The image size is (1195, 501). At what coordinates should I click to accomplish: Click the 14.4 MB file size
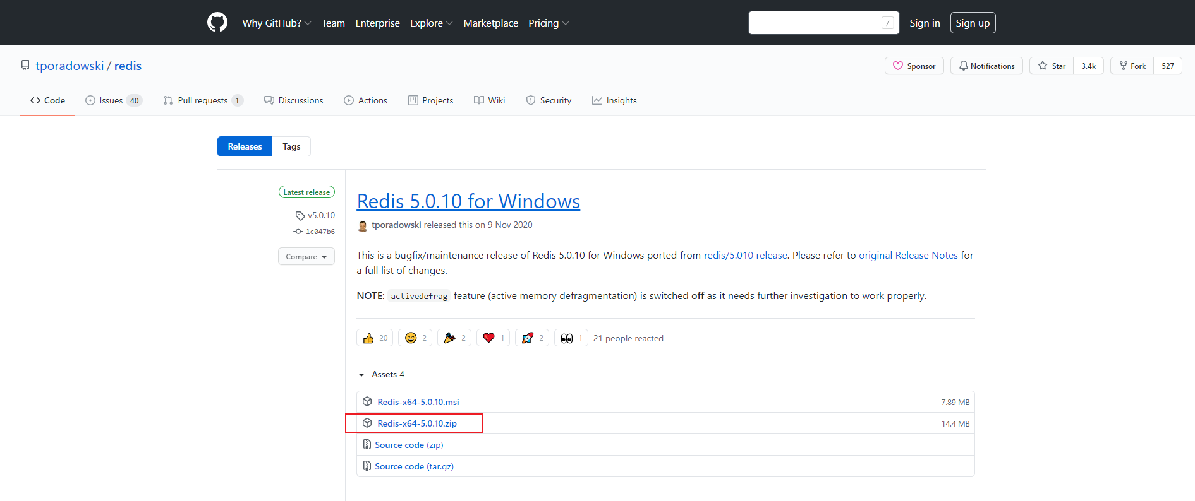pyautogui.click(x=955, y=423)
